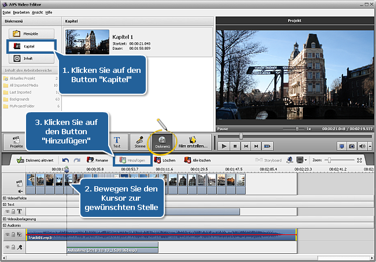This screenshot has height=262, width=376.
Task: Click the undo arrow in timeline toolbar
Action: [x=65, y=160]
